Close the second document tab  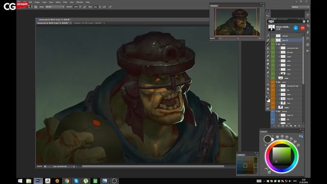point(104,23)
